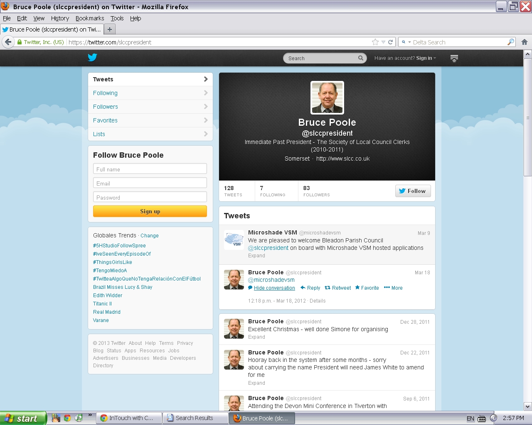Open Firefox home page icon
Viewport: 532px width, 425px height.
coord(524,42)
